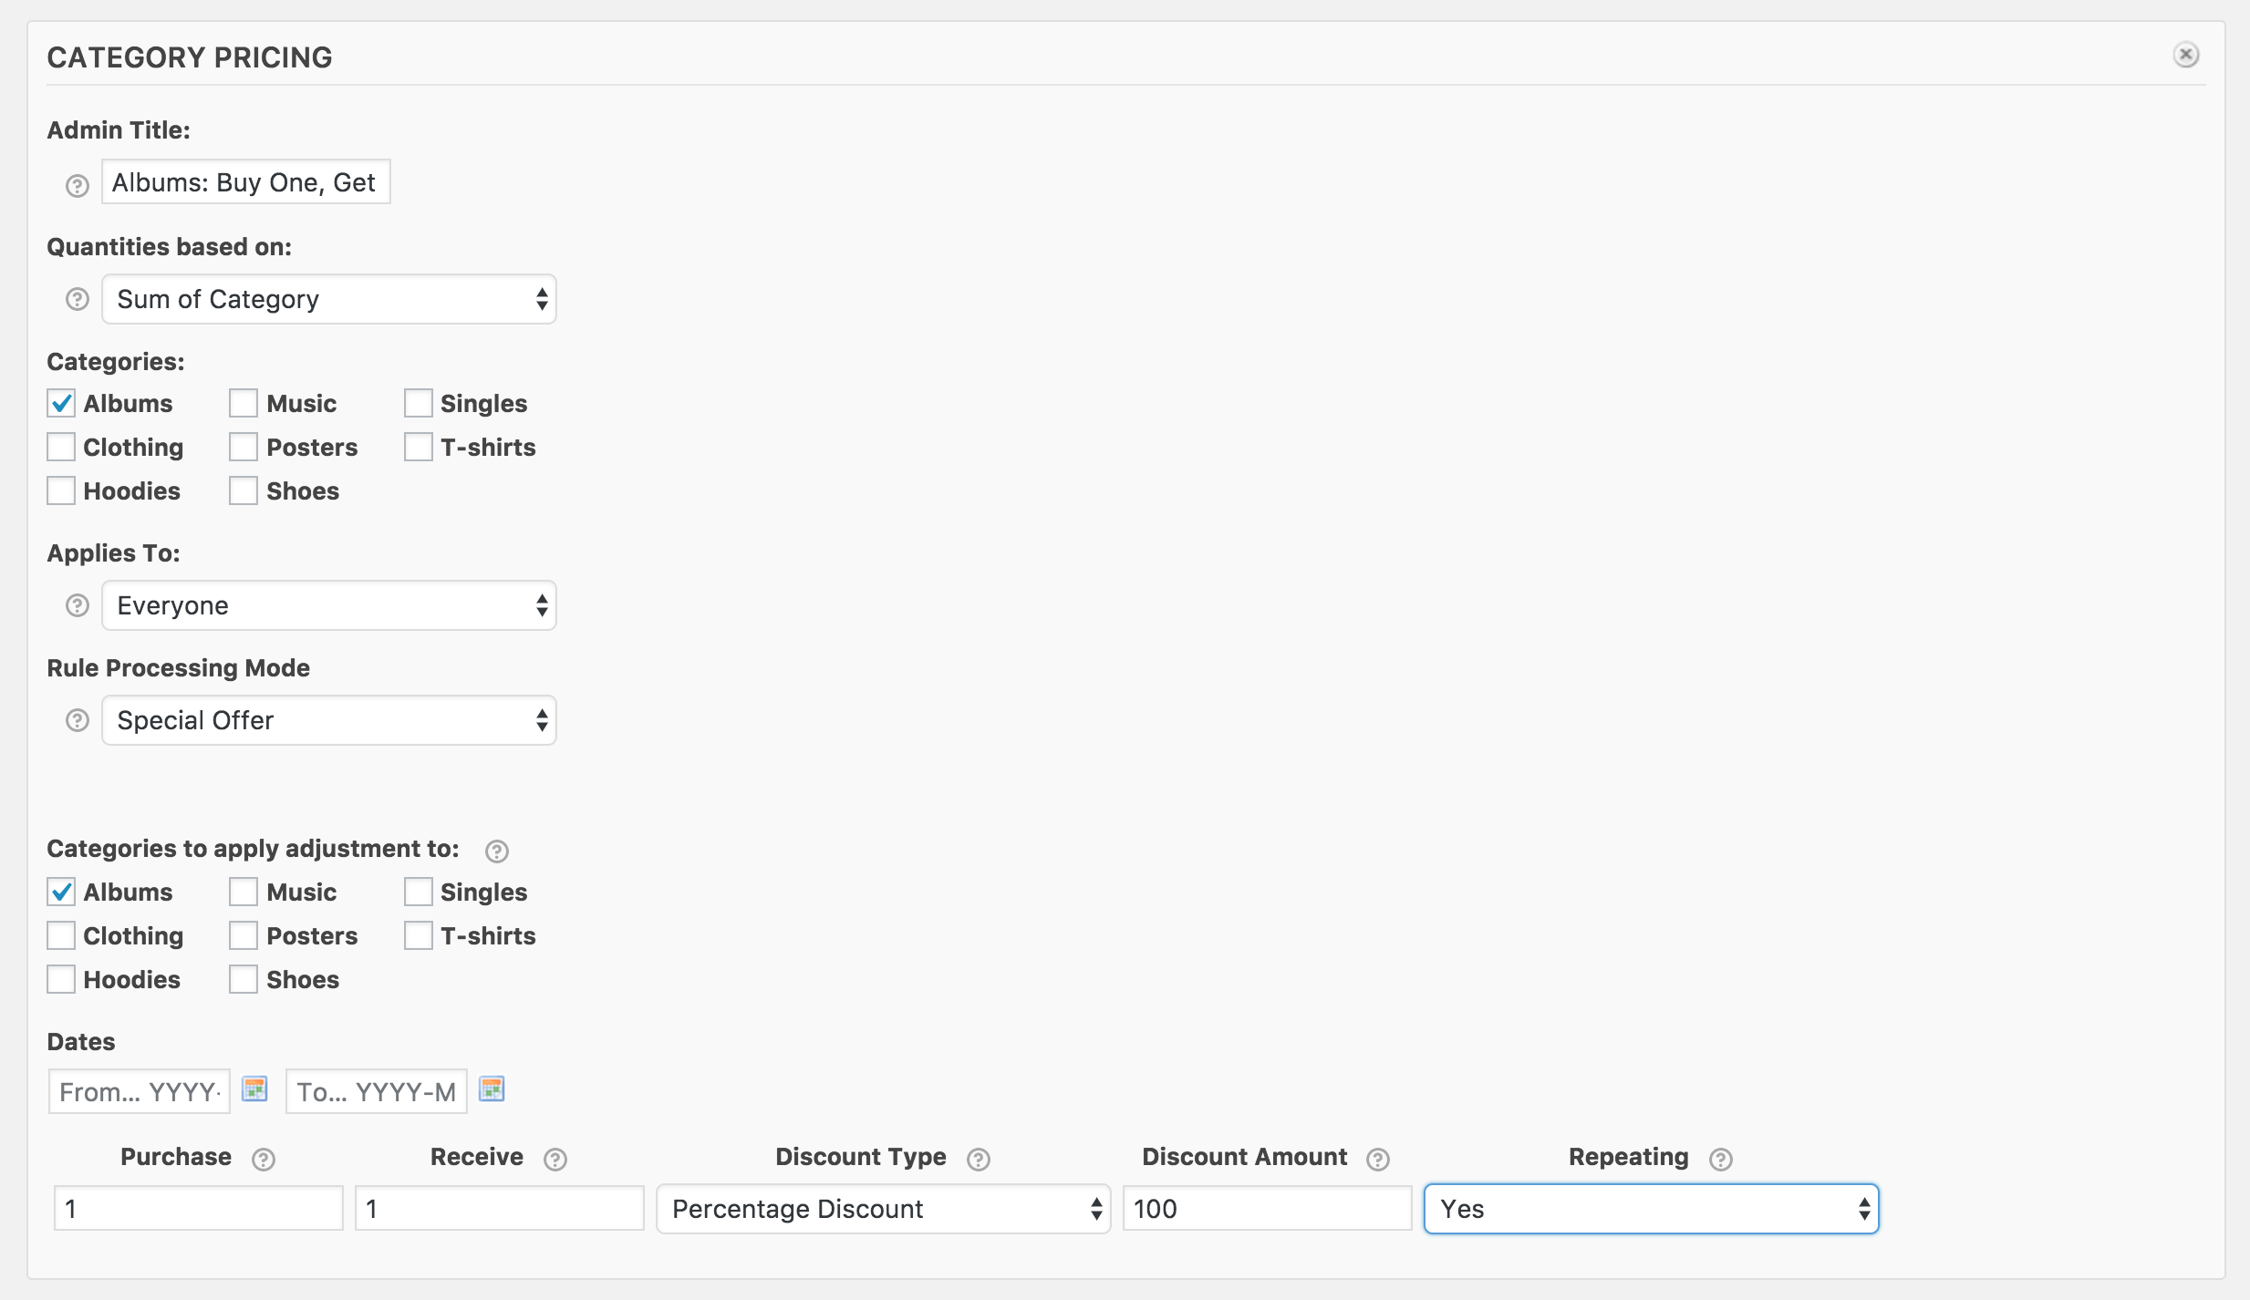Image resolution: width=2250 pixels, height=1300 pixels.
Task: Uncheck Albums under categories to apply adjustment
Action: tap(61, 892)
